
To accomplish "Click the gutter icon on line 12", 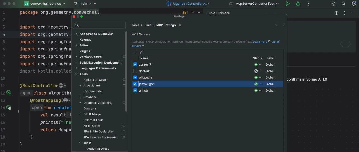I will coord(9,93).
